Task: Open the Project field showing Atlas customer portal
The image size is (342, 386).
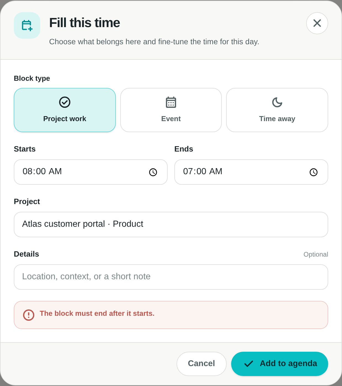Action: pos(171,225)
